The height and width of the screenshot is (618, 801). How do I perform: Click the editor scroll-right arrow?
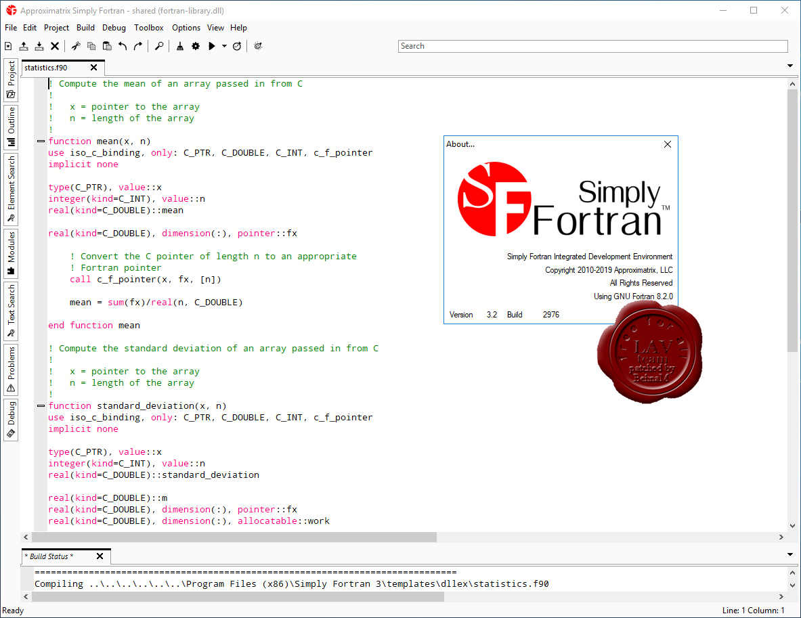(x=781, y=537)
